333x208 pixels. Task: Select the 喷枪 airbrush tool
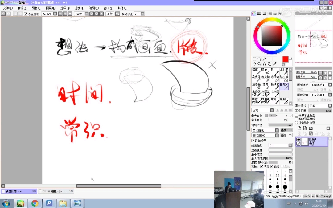[265, 71]
